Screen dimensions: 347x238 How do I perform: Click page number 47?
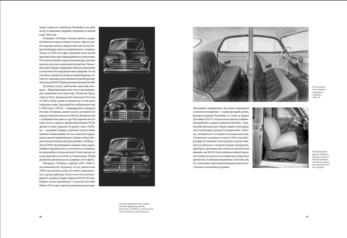(x=307, y=217)
